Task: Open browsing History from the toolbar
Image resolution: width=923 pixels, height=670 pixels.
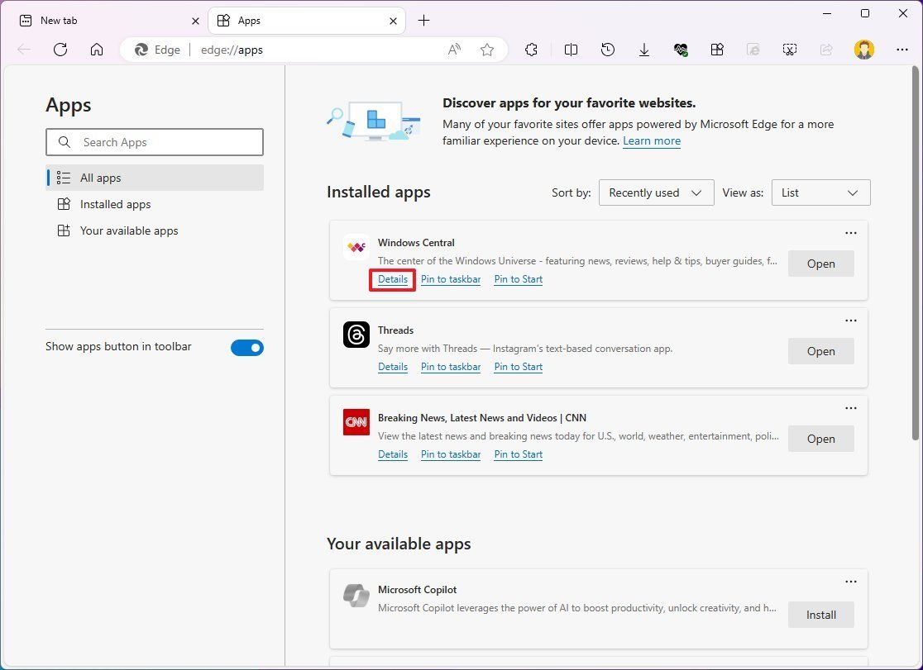Action: pyautogui.click(x=607, y=50)
